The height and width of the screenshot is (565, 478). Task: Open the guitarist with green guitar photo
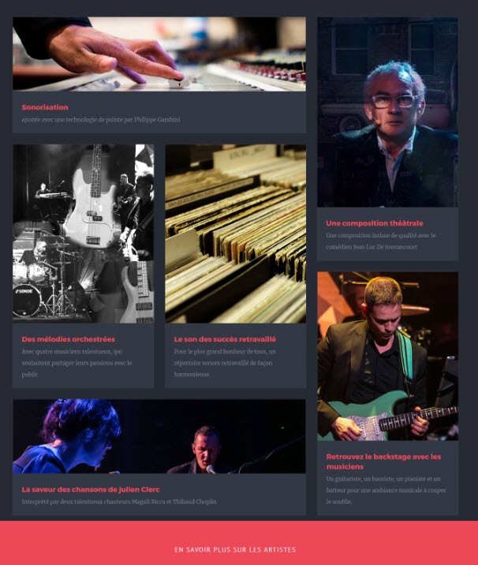pos(387,356)
